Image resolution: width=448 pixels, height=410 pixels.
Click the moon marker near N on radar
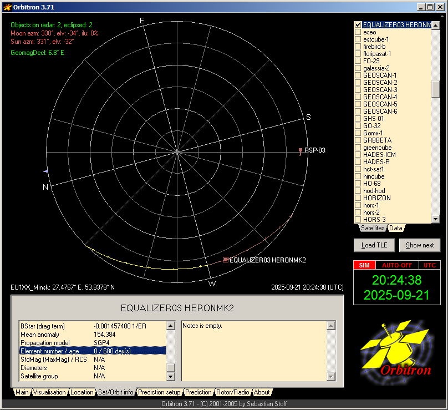[47, 171]
